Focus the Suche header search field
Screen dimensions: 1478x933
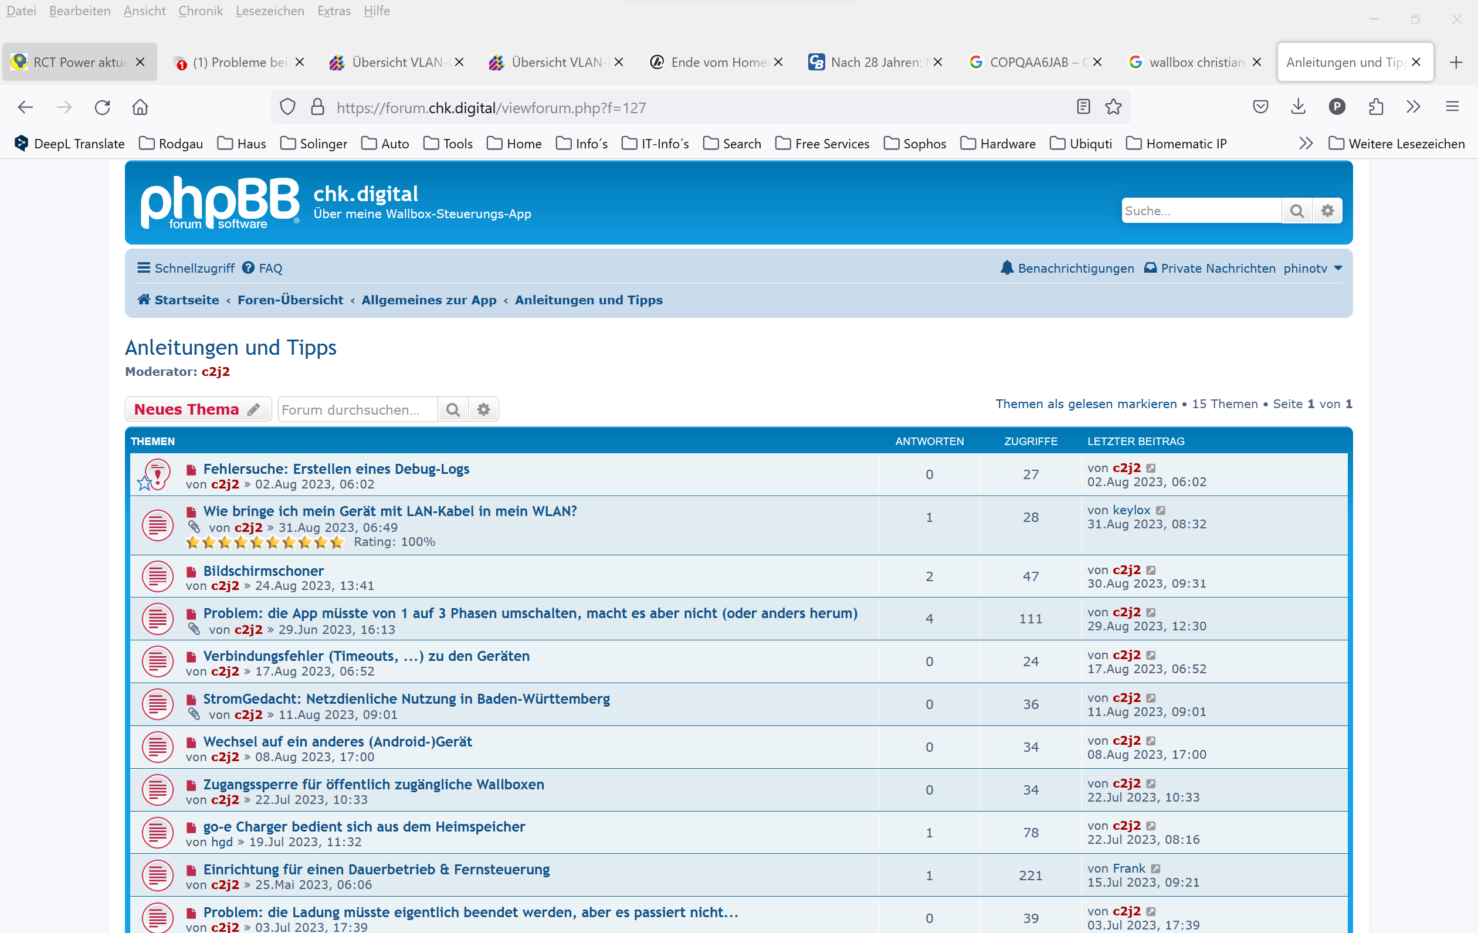[1202, 211]
